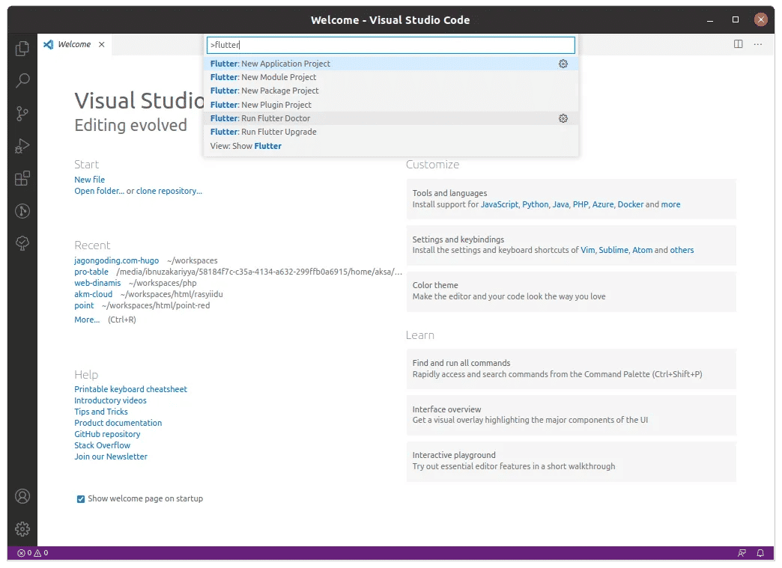Click the More... recent link
The image size is (782, 568).
click(87, 320)
